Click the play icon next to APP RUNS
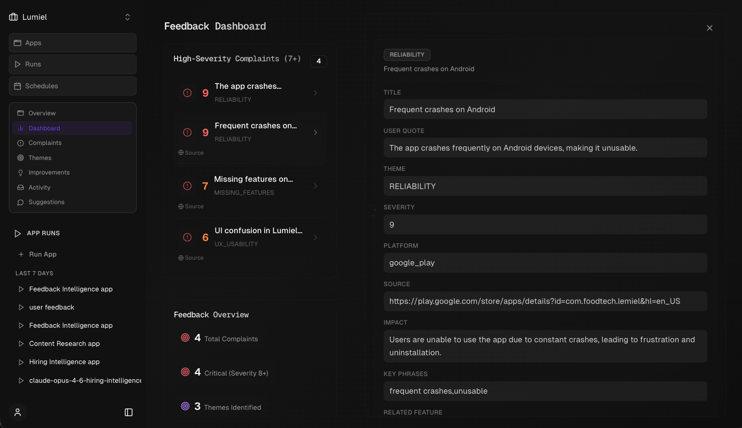742x428 pixels. 18,233
